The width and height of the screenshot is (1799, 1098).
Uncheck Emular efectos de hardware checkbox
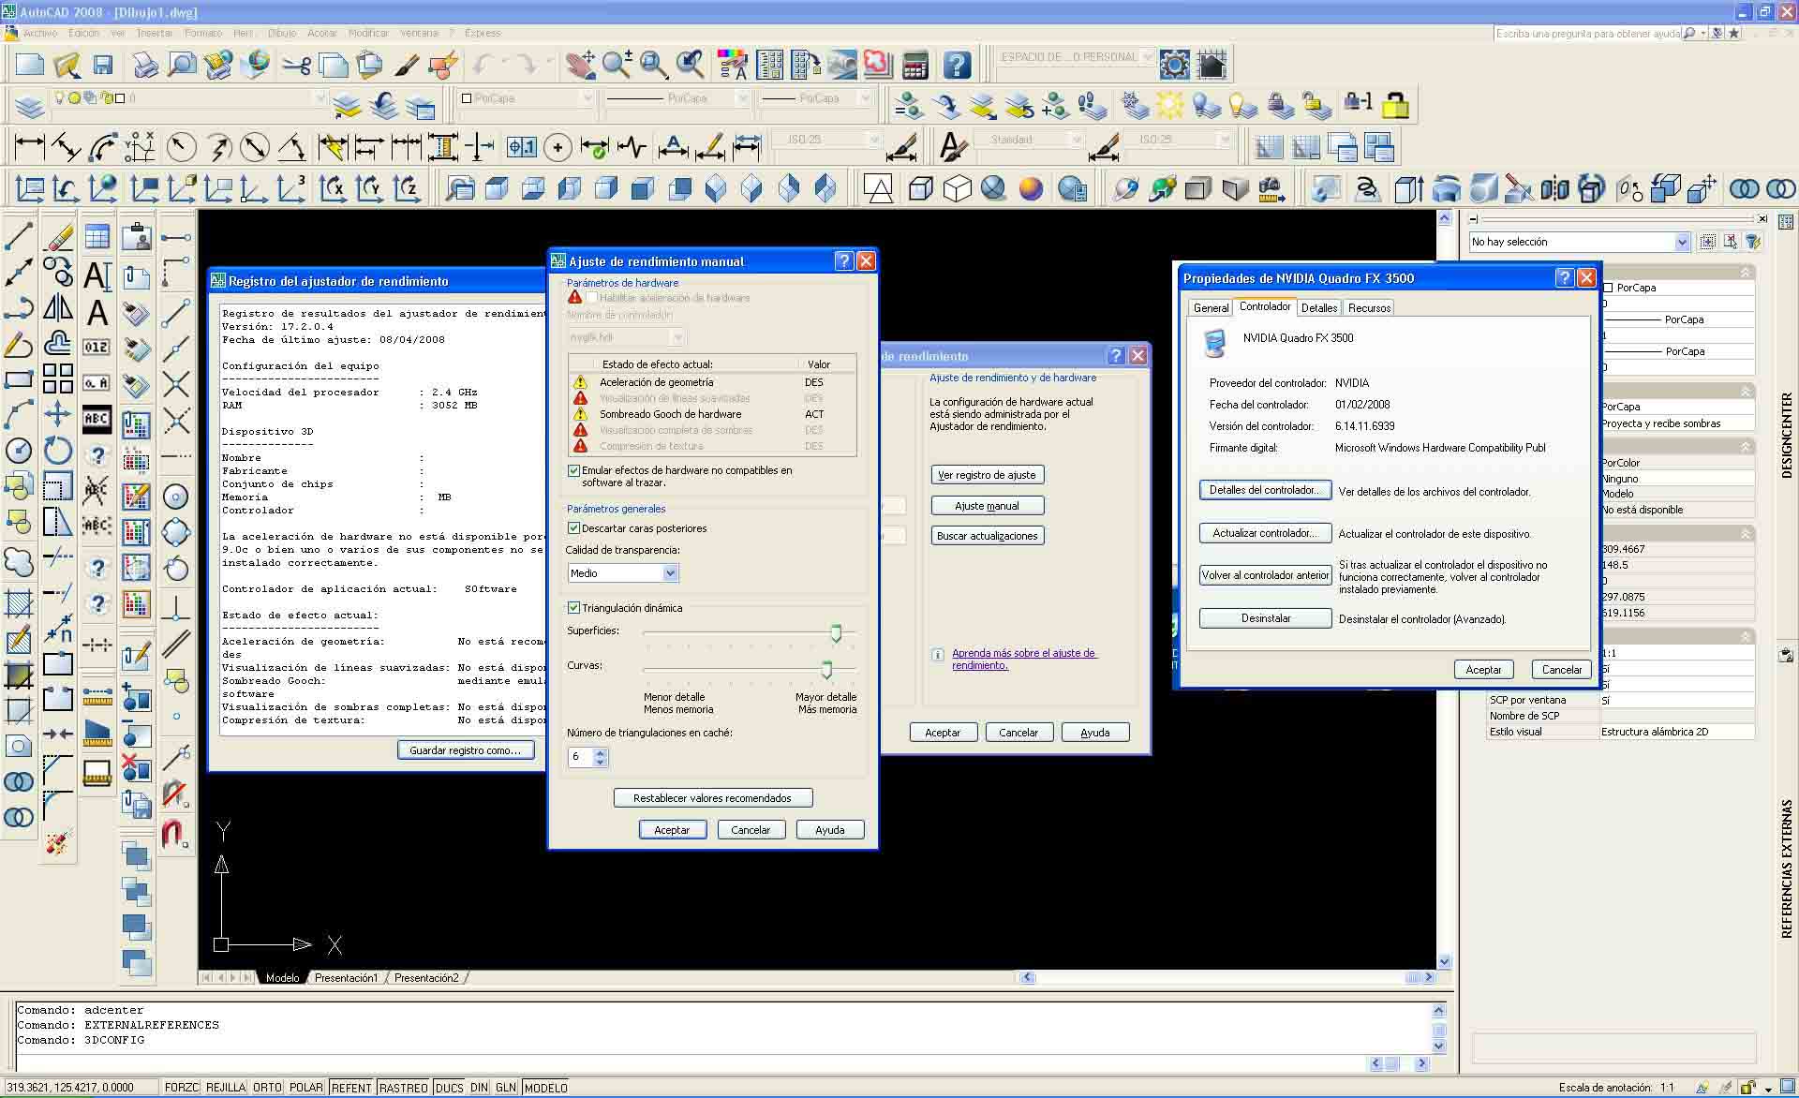[573, 470]
